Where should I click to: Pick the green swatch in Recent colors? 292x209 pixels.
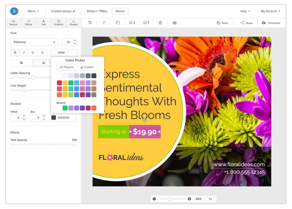pos(65,108)
